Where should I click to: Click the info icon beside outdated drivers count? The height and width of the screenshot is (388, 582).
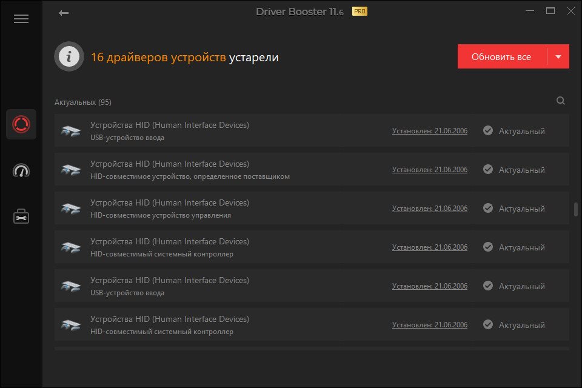pyautogui.click(x=69, y=56)
